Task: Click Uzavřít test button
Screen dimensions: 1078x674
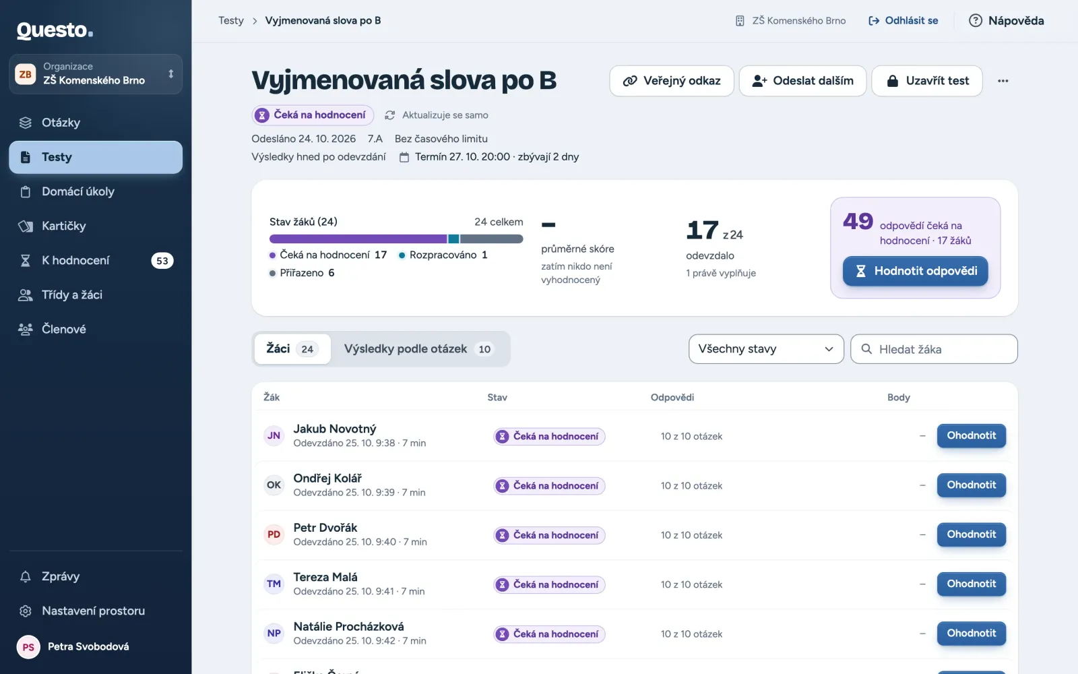Action: click(x=927, y=81)
